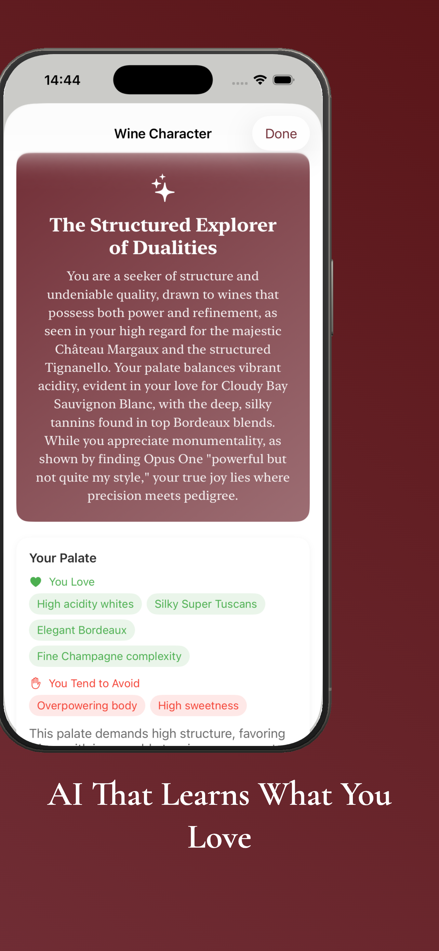Tap the Fine Champagne complexity tag
The image size is (439, 951).
pos(109,656)
